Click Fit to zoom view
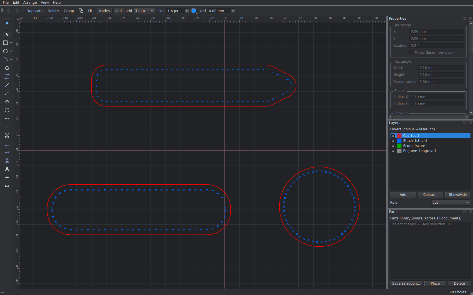Screen dimensions: 473x295 (x=90, y=11)
